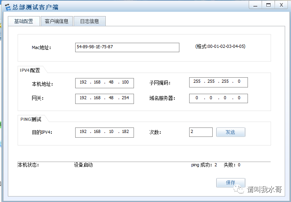Select first octet of 域名服务器 field
The height and width of the screenshot is (202, 291).
197,98
